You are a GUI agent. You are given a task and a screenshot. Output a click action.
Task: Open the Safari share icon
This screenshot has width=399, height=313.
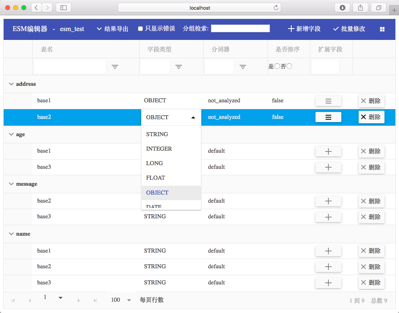click(x=361, y=8)
